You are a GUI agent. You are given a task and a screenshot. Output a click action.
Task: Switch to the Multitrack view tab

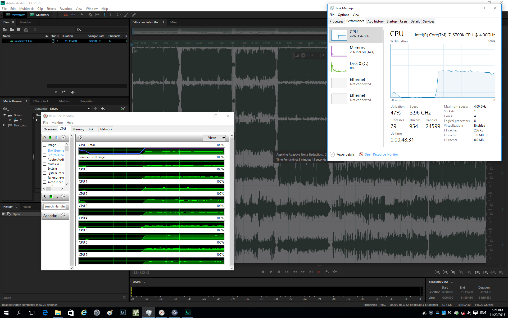(40, 15)
